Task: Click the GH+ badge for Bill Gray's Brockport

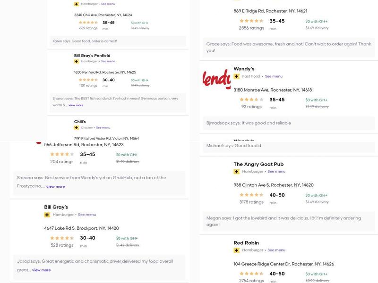Action: pos(47,215)
